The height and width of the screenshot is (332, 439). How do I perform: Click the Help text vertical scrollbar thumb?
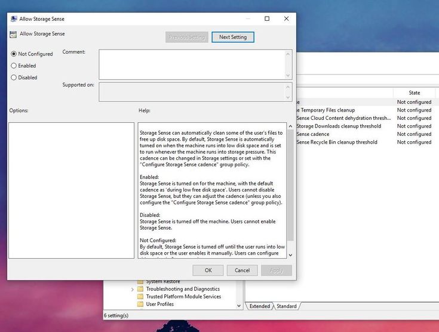click(x=290, y=185)
